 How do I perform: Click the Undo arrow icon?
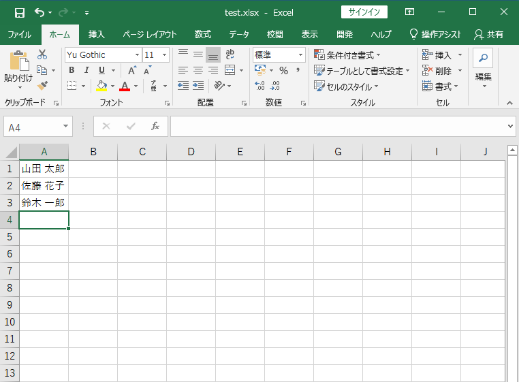pos(40,12)
